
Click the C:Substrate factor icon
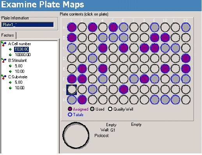click(x=4, y=77)
